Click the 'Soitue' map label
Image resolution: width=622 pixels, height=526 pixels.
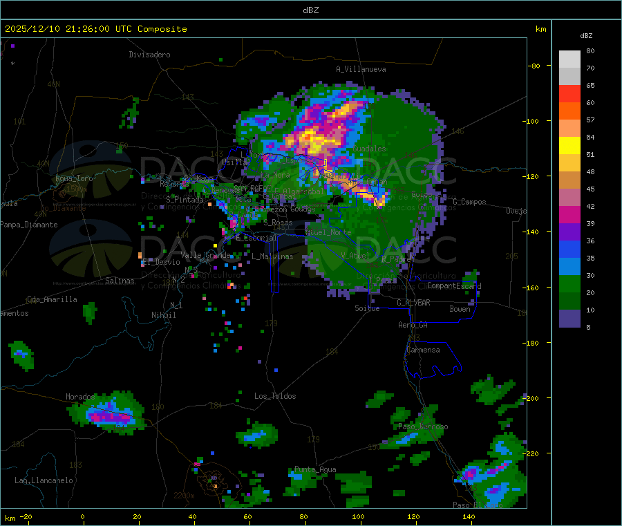(x=367, y=308)
